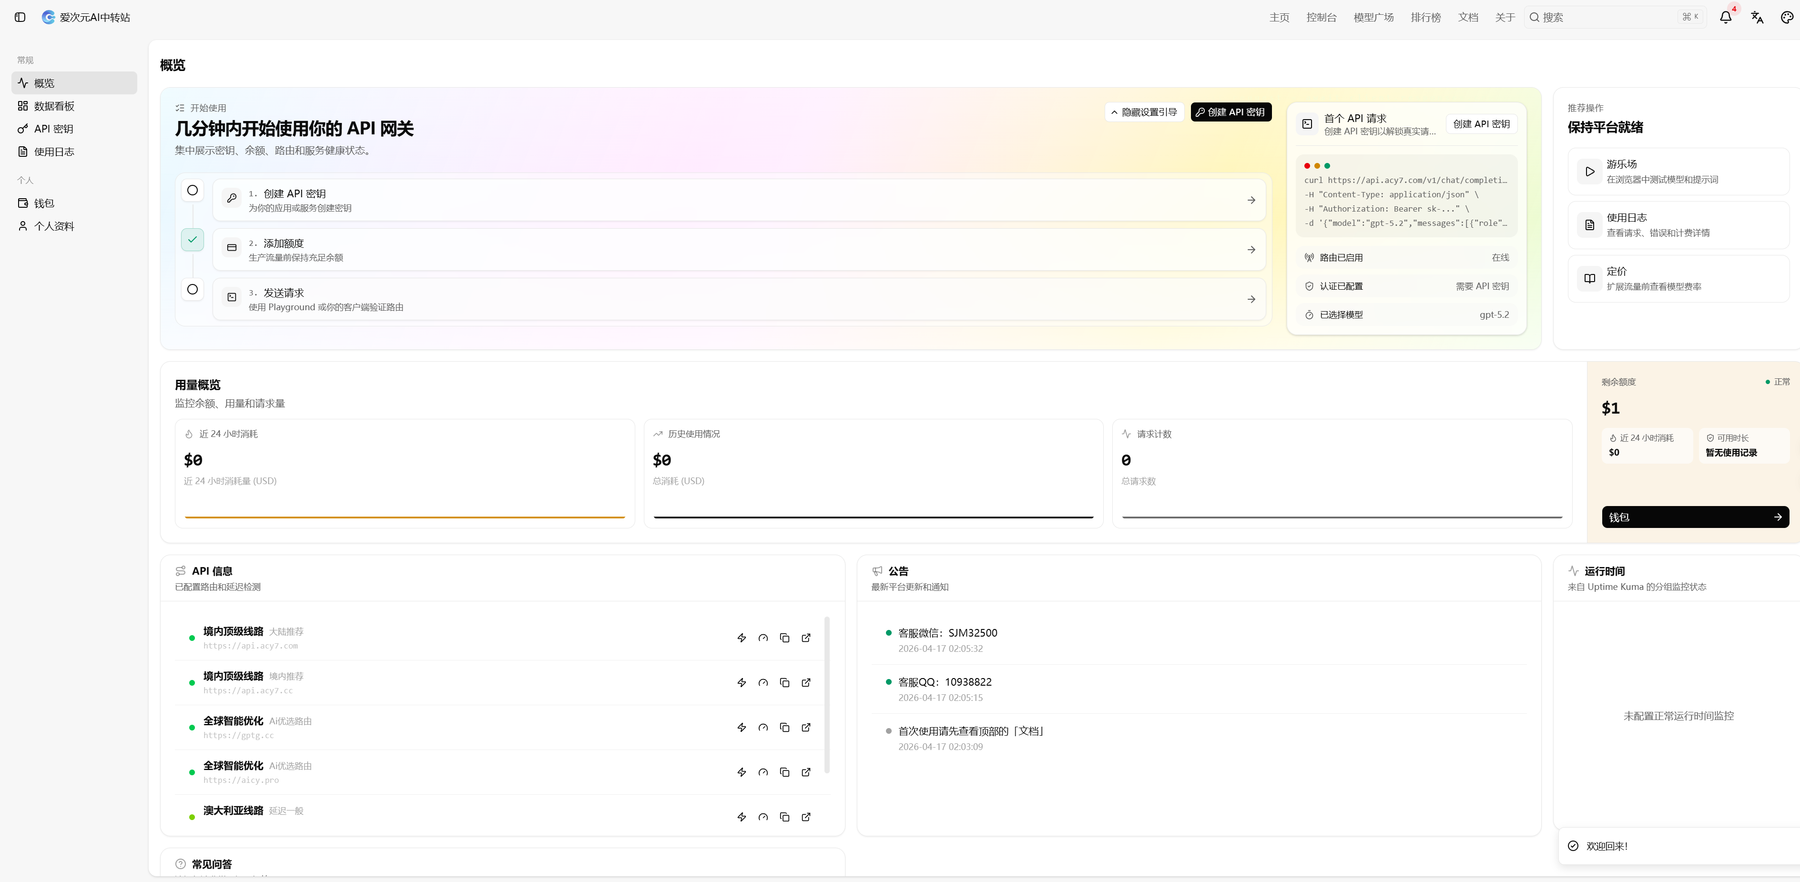The height and width of the screenshot is (882, 1800).
Task: Expand the 发送请求 step arrow
Action: [1251, 299]
